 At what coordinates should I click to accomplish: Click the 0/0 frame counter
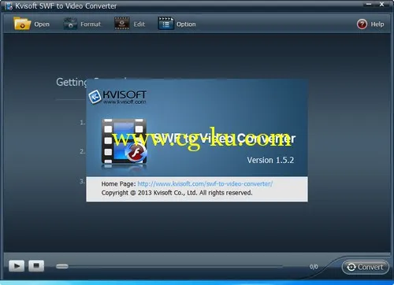coord(314,267)
